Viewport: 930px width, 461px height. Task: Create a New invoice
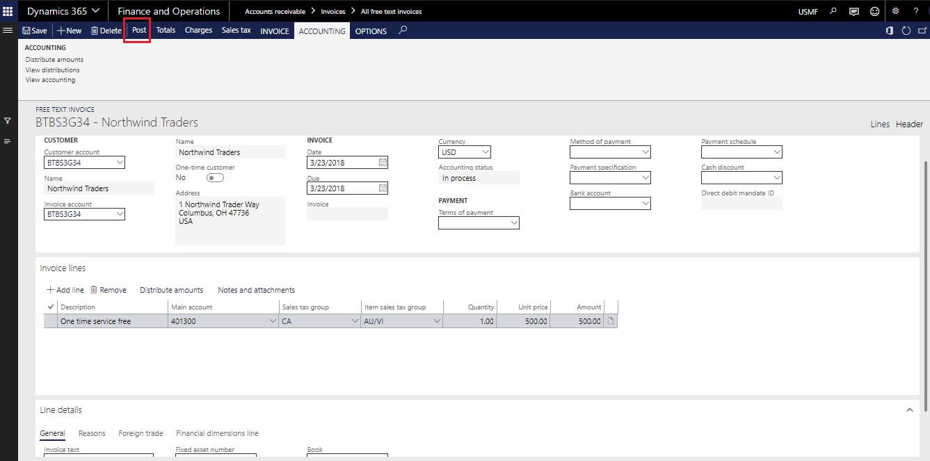click(x=69, y=31)
